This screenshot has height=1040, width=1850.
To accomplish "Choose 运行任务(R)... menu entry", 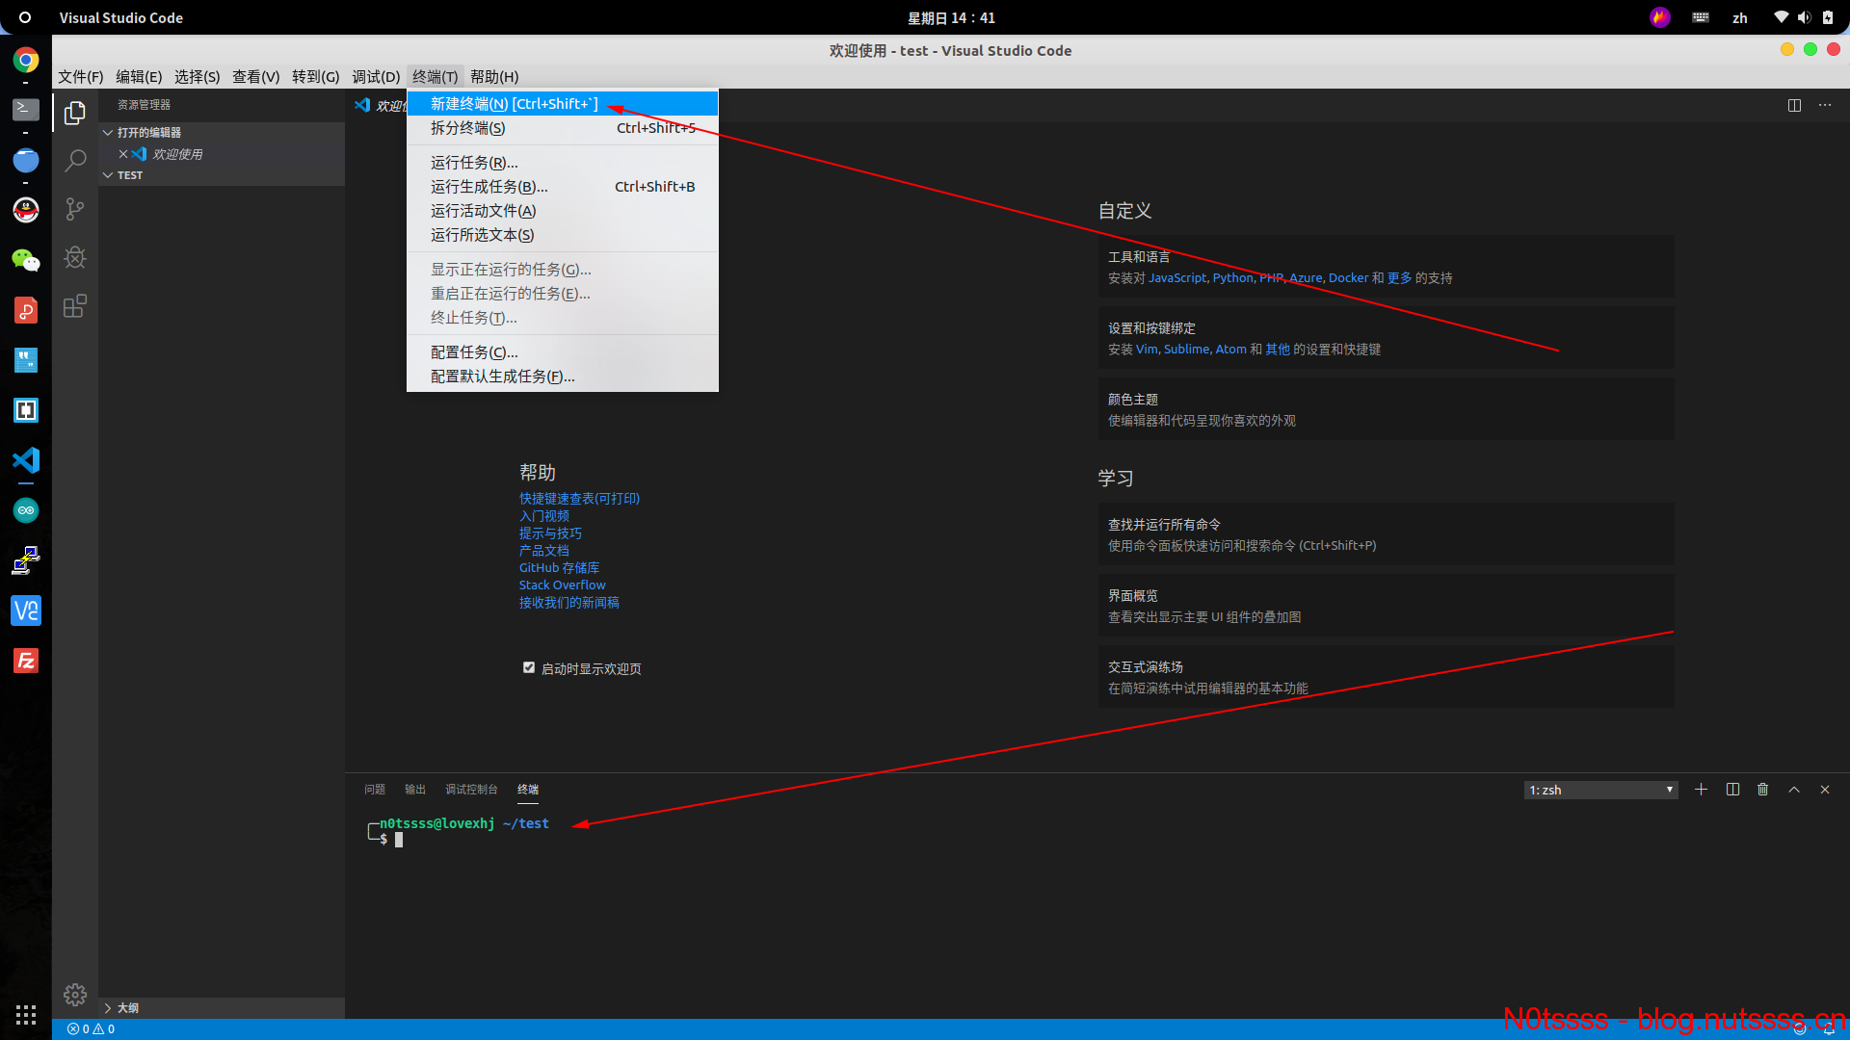I will [563, 163].
